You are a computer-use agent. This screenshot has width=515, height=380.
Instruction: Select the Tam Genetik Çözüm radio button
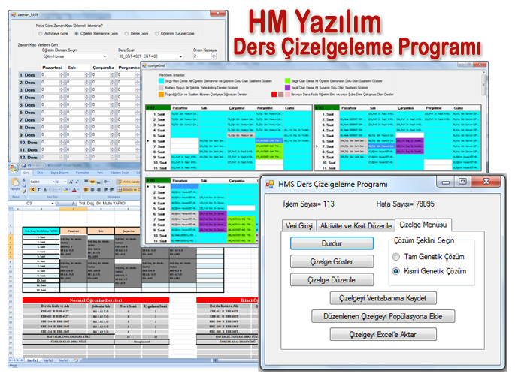(395, 257)
